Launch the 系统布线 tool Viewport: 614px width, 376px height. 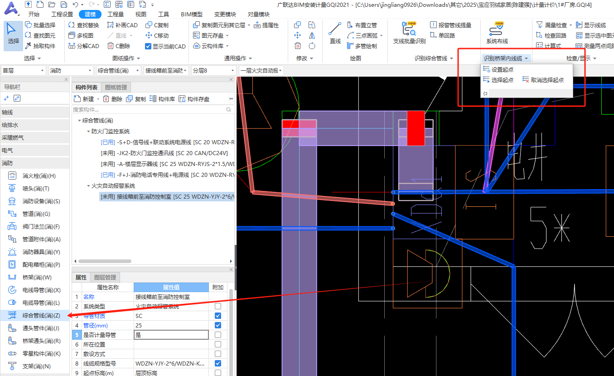[x=497, y=34]
